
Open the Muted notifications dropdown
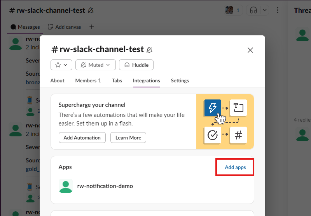96,65
